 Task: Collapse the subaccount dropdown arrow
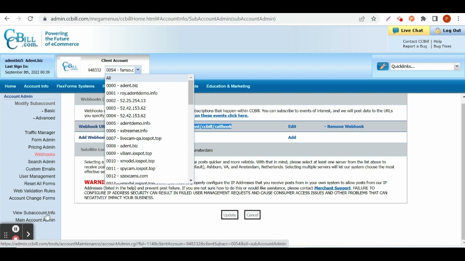pos(138,70)
